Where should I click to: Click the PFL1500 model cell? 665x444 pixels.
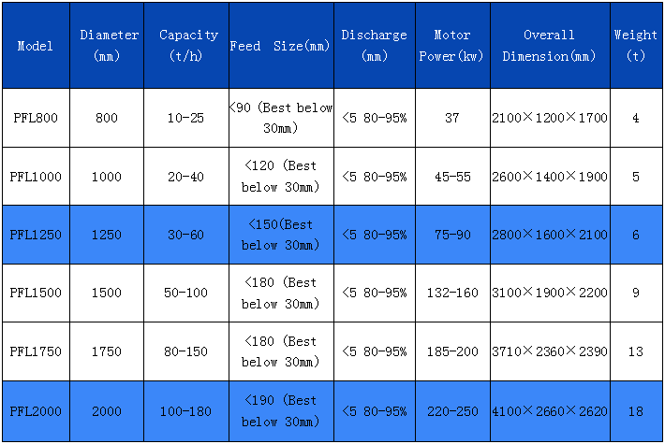tap(36, 293)
